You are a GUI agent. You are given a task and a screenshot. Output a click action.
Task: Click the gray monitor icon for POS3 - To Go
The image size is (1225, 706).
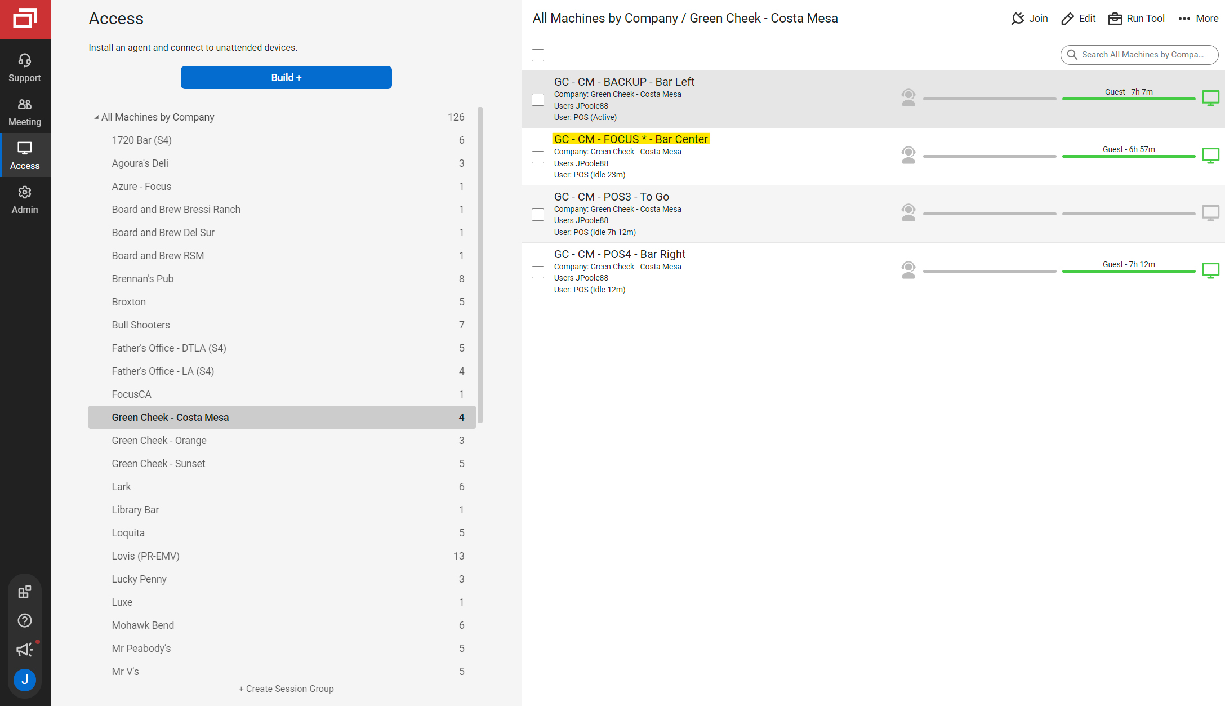pyautogui.click(x=1210, y=213)
